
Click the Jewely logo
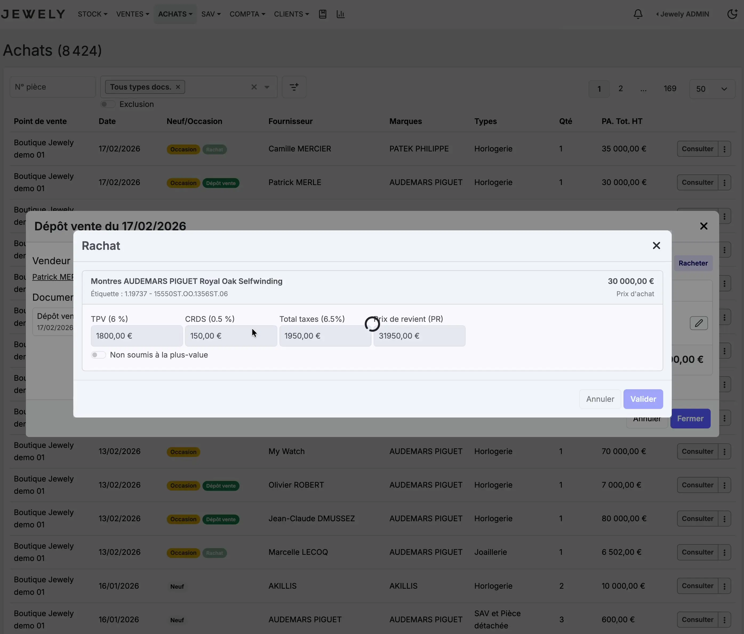[x=33, y=14]
